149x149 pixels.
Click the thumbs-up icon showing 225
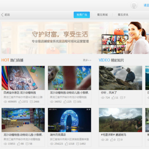[x=65, y=102]
